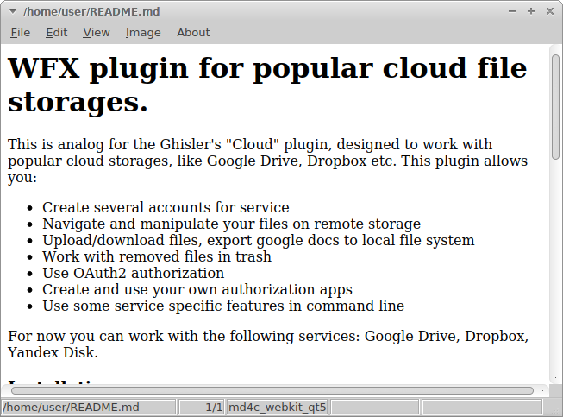
Task: Open the About menu
Action: pos(193,32)
